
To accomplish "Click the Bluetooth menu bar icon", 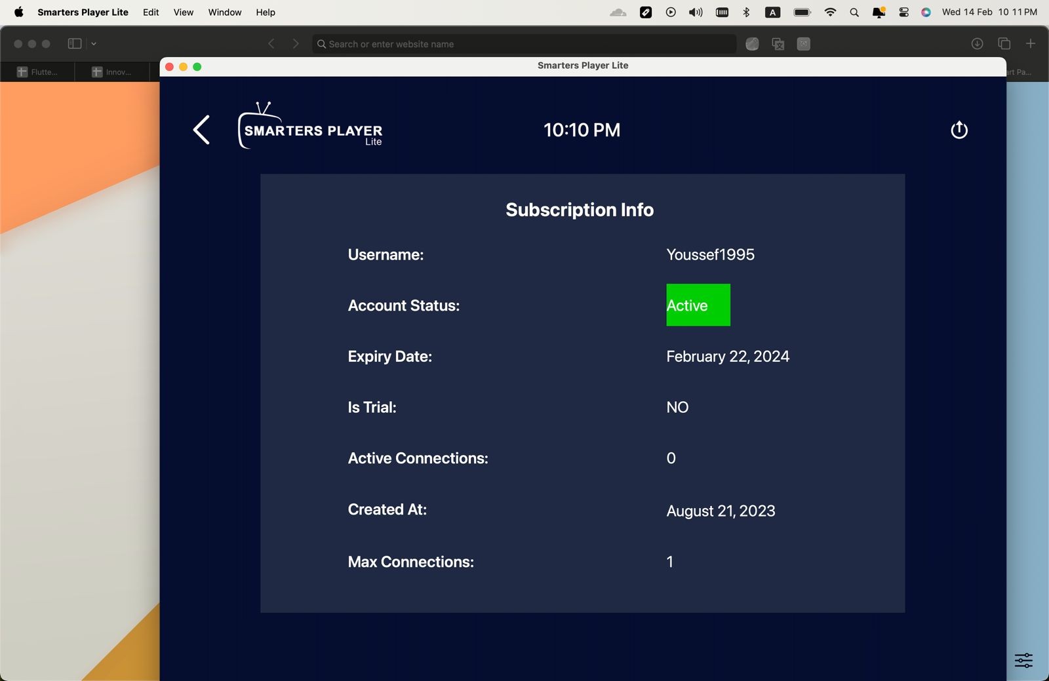I will 746,12.
